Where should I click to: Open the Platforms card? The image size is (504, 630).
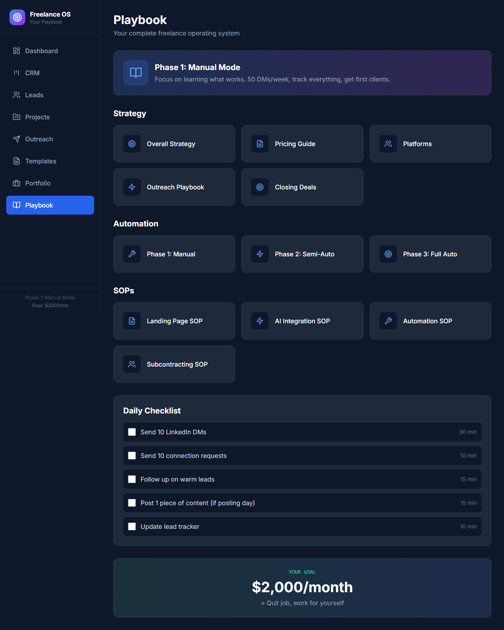point(430,144)
